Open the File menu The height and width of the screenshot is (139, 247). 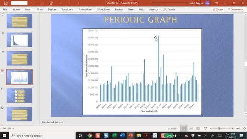pos(5,9)
